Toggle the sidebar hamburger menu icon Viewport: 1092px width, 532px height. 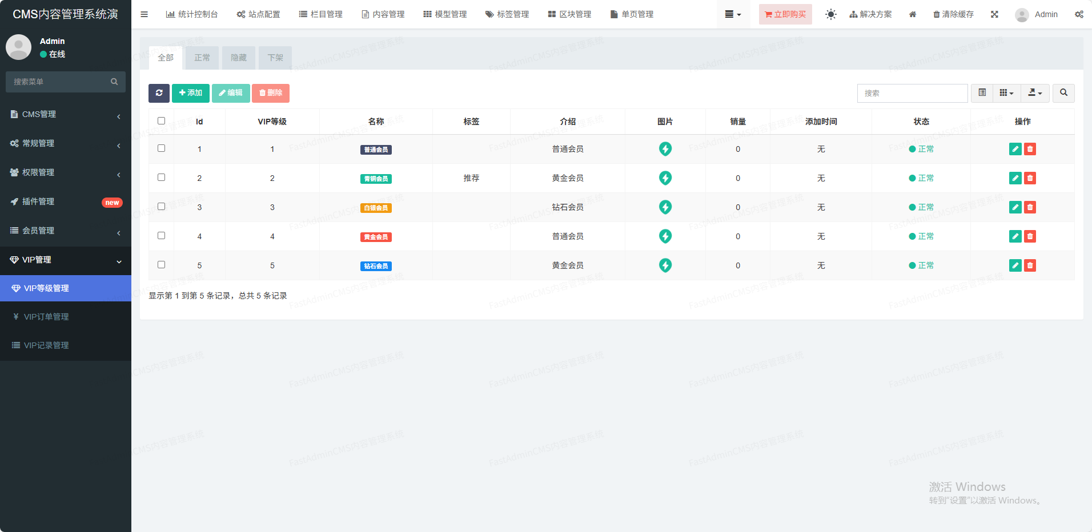pyautogui.click(x=144, y=14)
